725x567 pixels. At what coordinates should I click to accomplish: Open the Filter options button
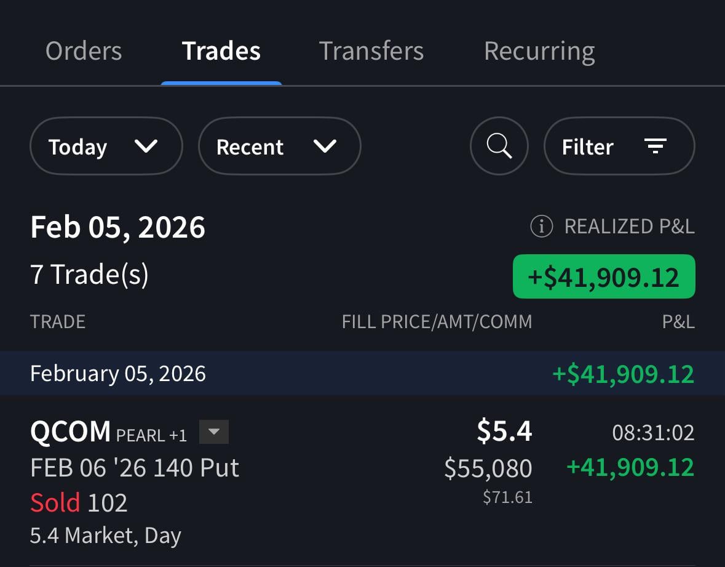click(619, 147)
